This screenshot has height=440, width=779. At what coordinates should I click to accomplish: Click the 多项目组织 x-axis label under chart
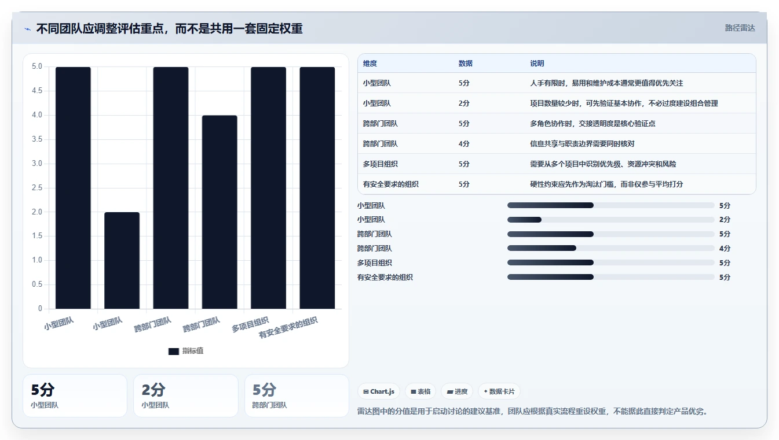(251, 324)
